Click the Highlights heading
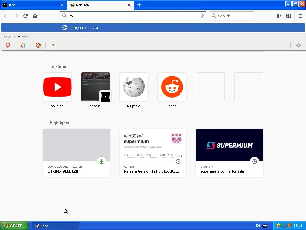Viewport: 306px width, 230px height. click(59, 123)
